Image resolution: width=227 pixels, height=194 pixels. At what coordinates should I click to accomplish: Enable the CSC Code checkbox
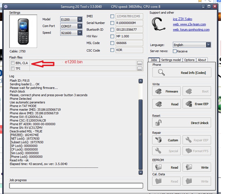112,50
